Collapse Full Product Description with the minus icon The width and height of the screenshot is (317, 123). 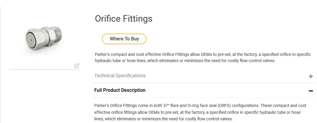pyautogui.click(x=311, y=91)
